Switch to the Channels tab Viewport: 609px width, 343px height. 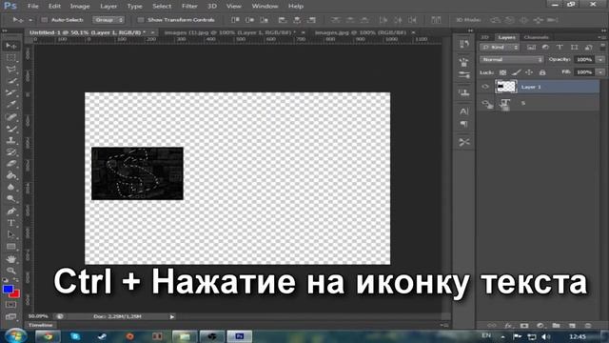click(x=536, y=37)
